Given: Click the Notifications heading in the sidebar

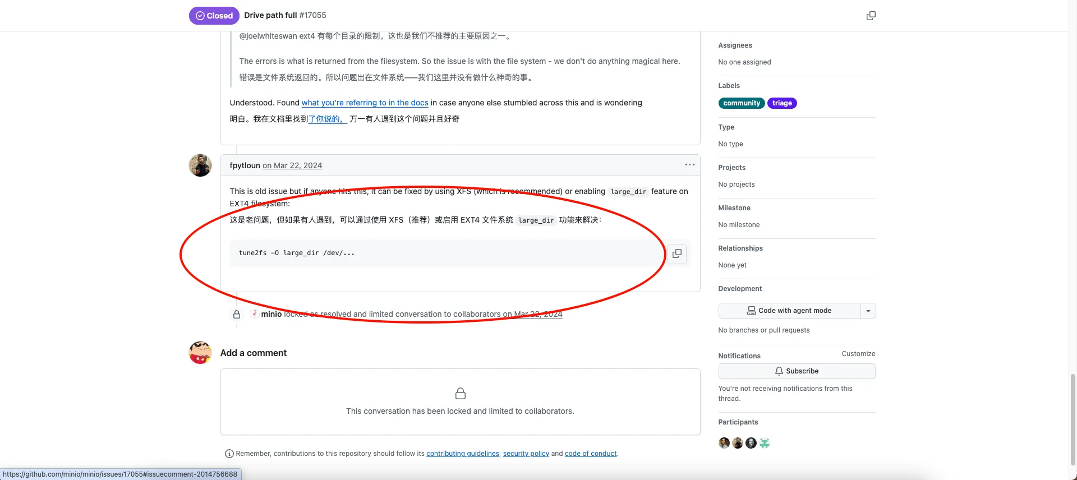Looking at the screenshot, I should coord(739,356).
